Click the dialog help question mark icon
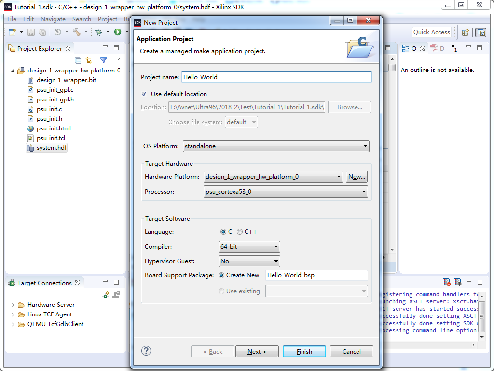The height and width of the screenshot is (371, 494). click(x=146, y=351)
